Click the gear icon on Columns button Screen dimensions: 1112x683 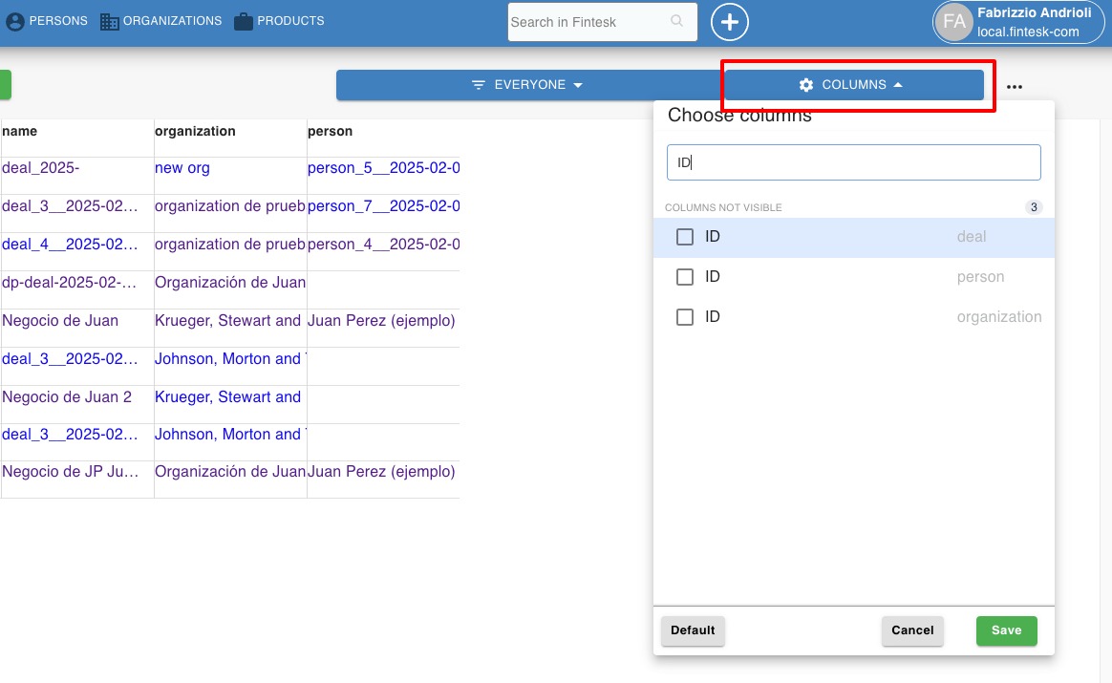click(806, 85)
